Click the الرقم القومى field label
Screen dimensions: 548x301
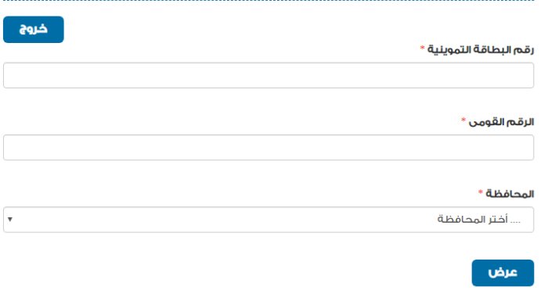pos(501,122)
